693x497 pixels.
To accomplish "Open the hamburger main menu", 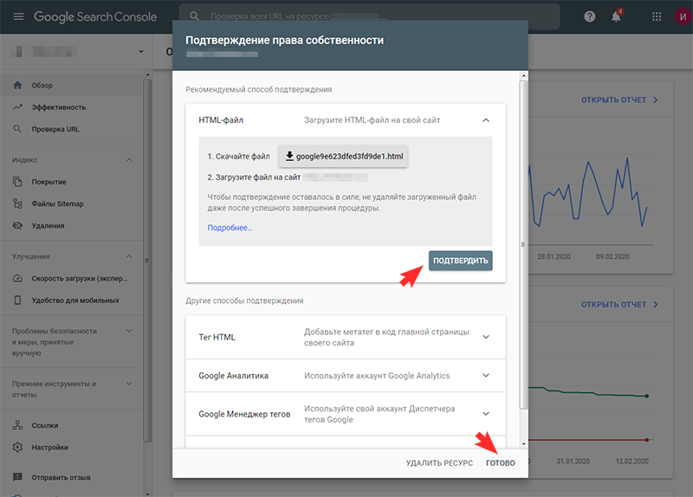I will point(17,16).
